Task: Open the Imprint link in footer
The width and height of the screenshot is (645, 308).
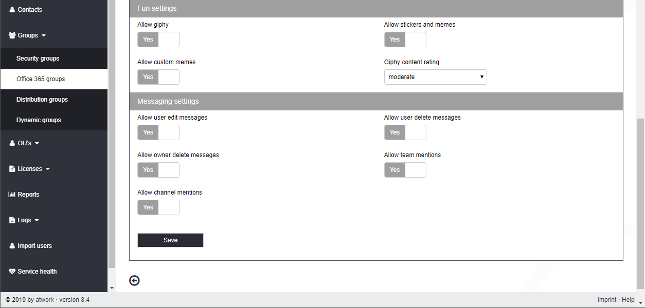Action: pyautogui.click(x=607, y=300)
